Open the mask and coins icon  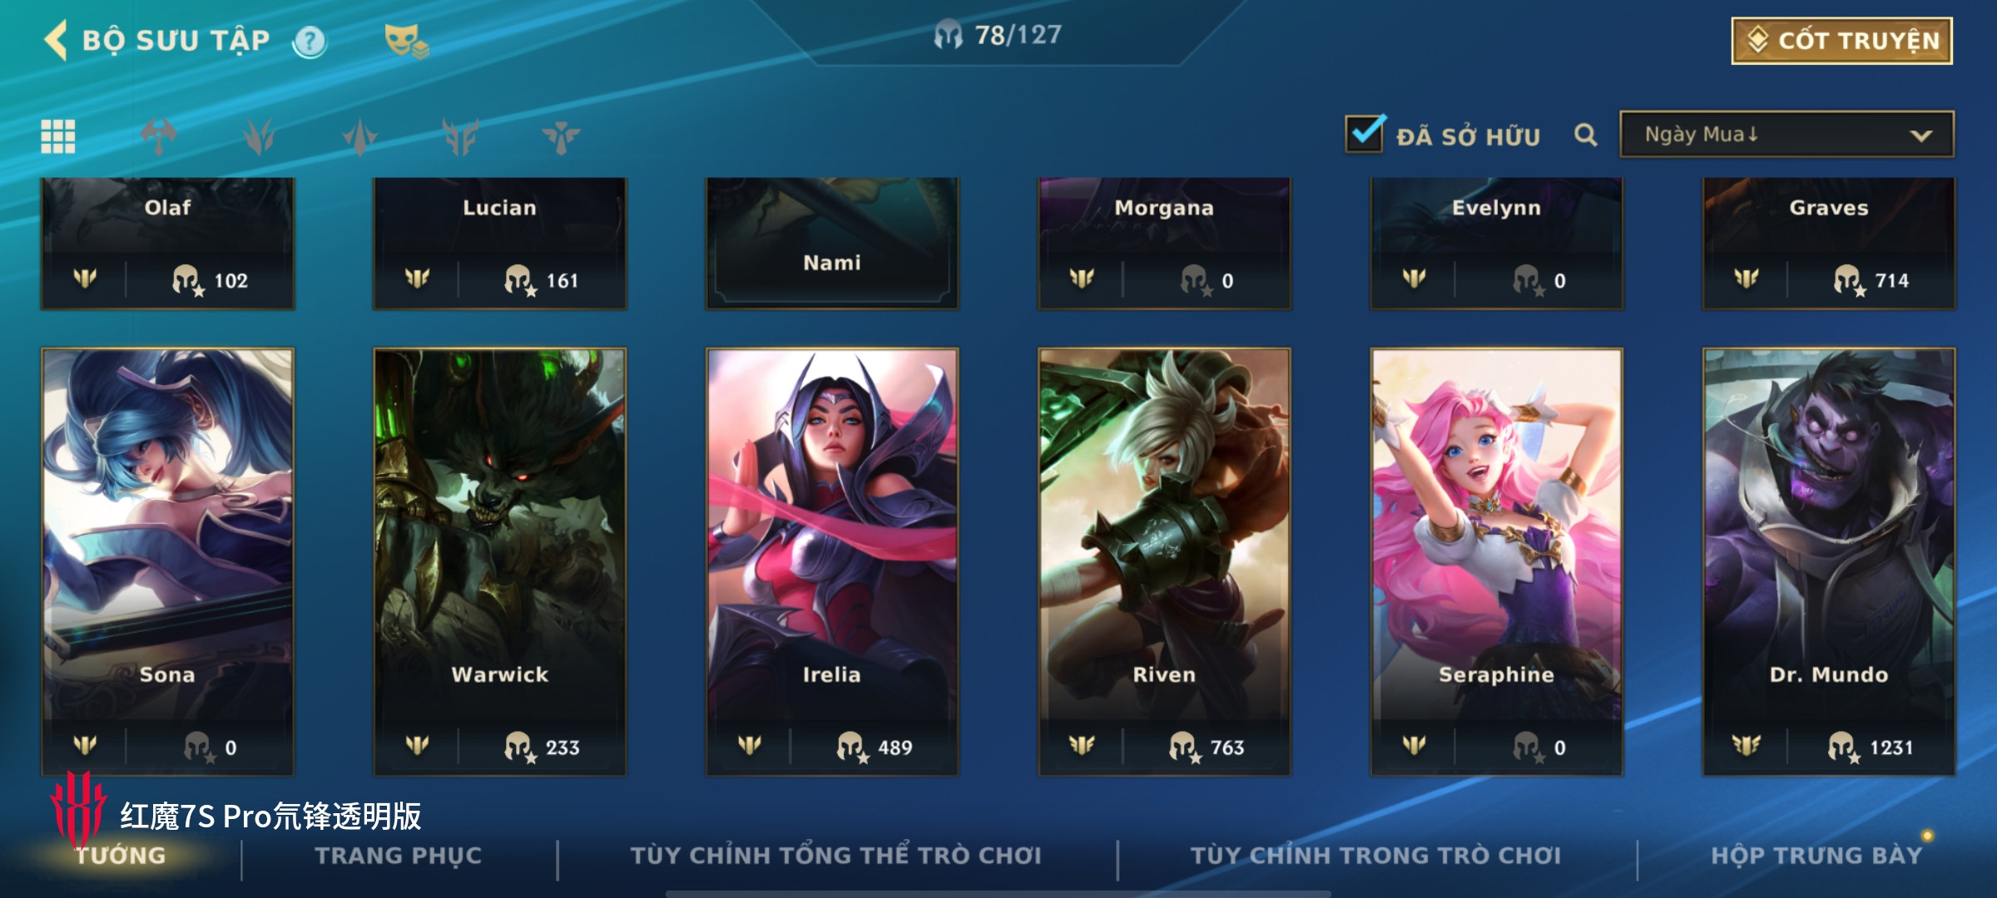click(406, 41)
